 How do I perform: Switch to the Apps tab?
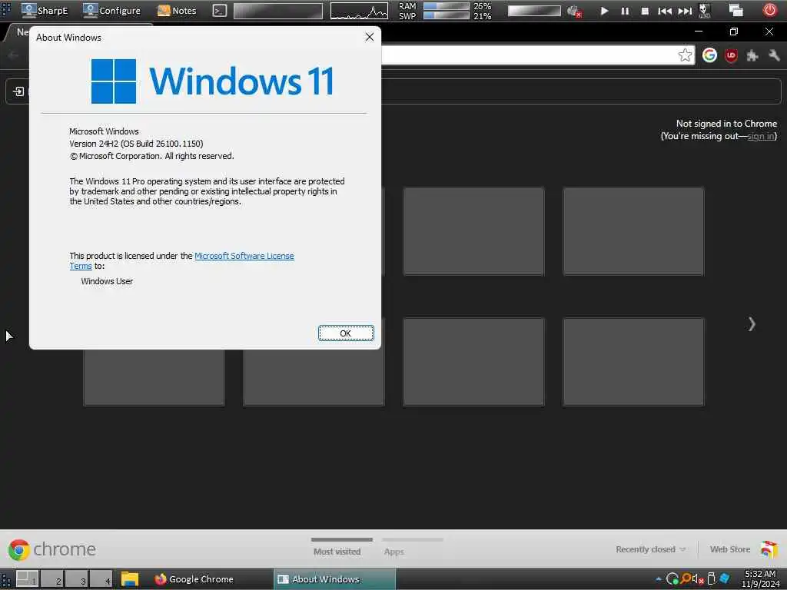pos(394,552)
